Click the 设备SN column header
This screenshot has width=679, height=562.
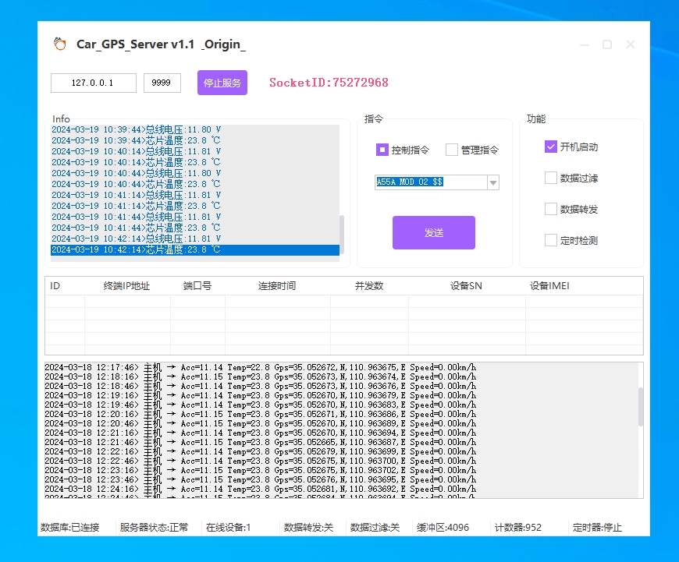click(x=466, y=286)
